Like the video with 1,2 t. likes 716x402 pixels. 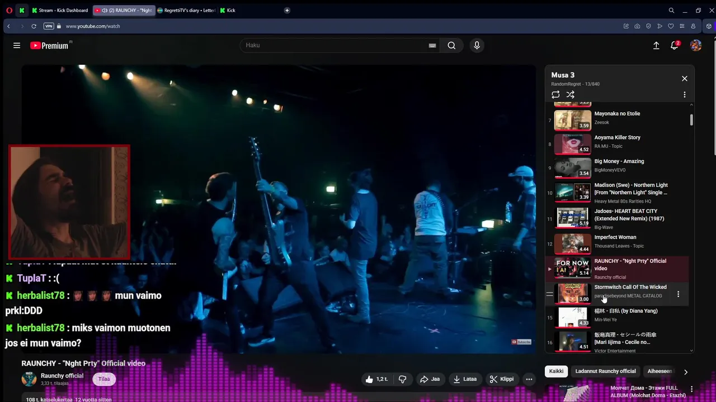click(x=376, y=379)
